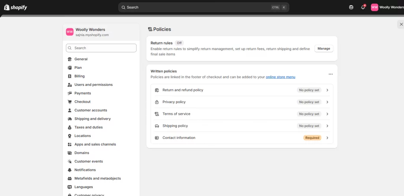Click the 'Domains' label

click(x=82, y=153)
